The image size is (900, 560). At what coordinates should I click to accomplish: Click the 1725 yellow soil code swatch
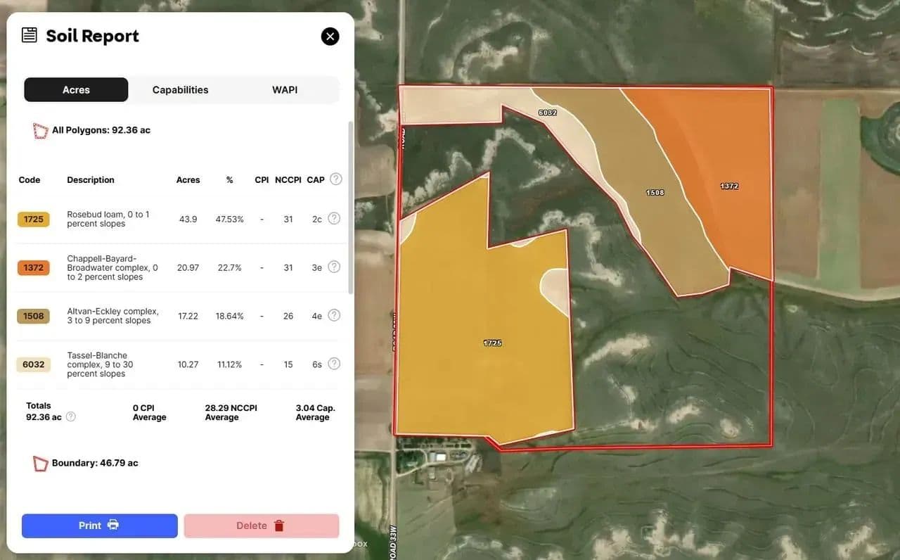(33, 219)
